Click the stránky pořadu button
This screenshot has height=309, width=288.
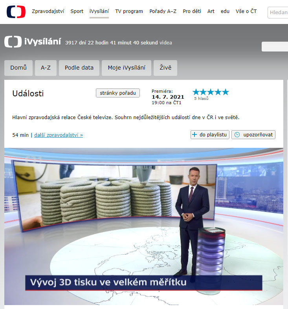pos(118,93)
